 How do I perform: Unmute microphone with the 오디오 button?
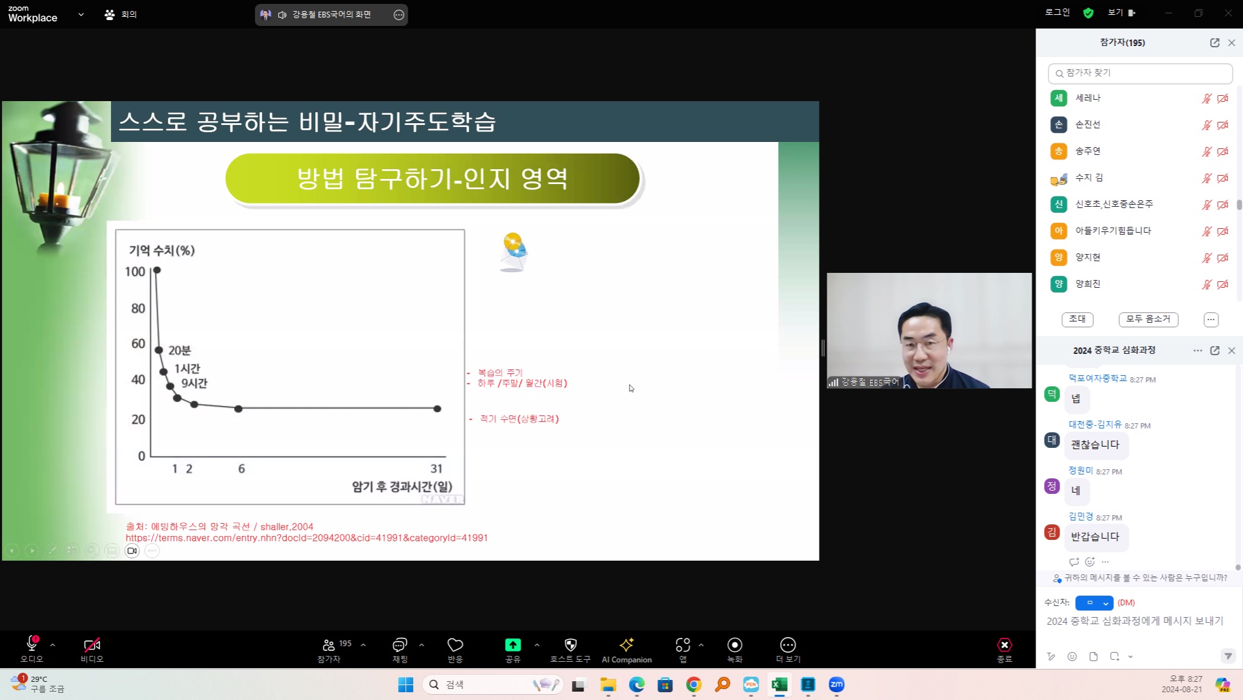pyautogui.click(x=31, y=649)
